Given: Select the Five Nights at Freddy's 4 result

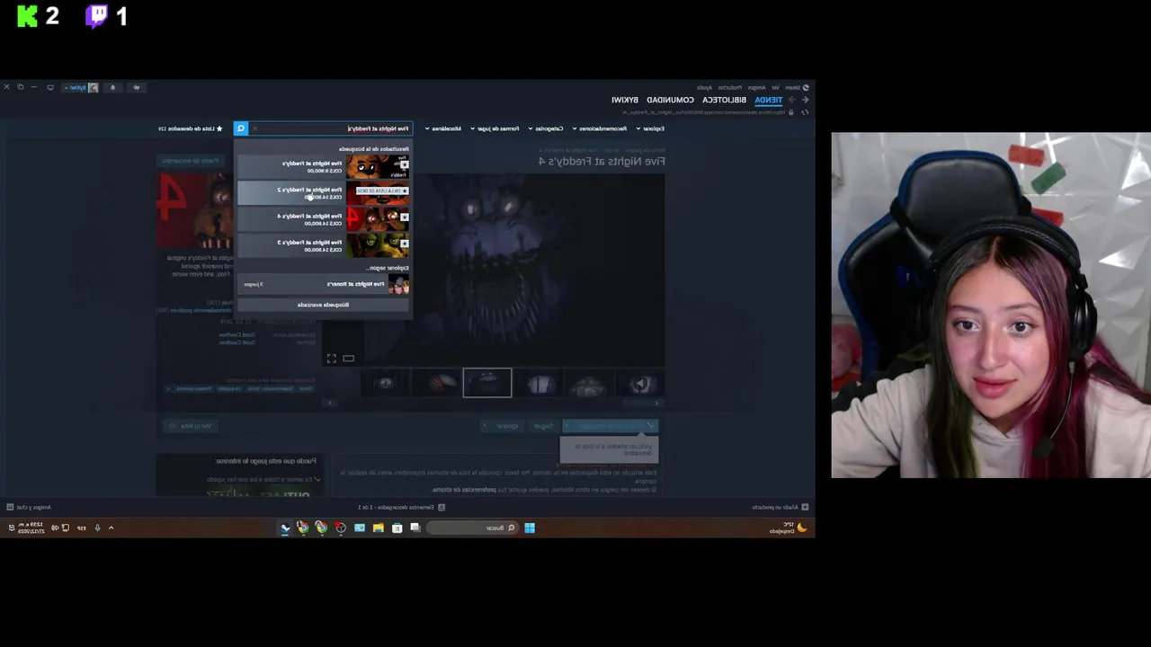Looking at the screenshot, I should [324, 218].
